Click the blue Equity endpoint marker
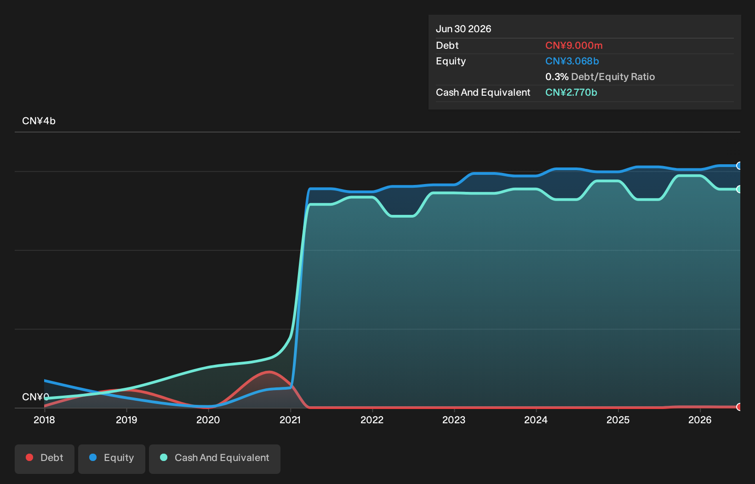 [739, 166]
